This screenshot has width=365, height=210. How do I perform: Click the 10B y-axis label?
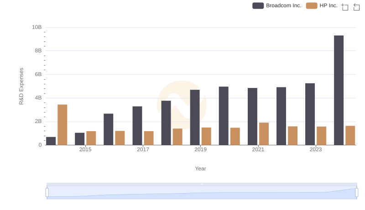pos(37,27)
